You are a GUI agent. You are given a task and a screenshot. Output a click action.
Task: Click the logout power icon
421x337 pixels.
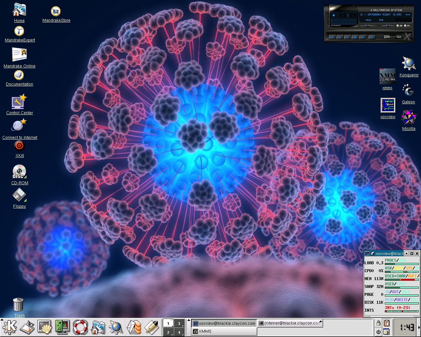(x=379, y=332)
